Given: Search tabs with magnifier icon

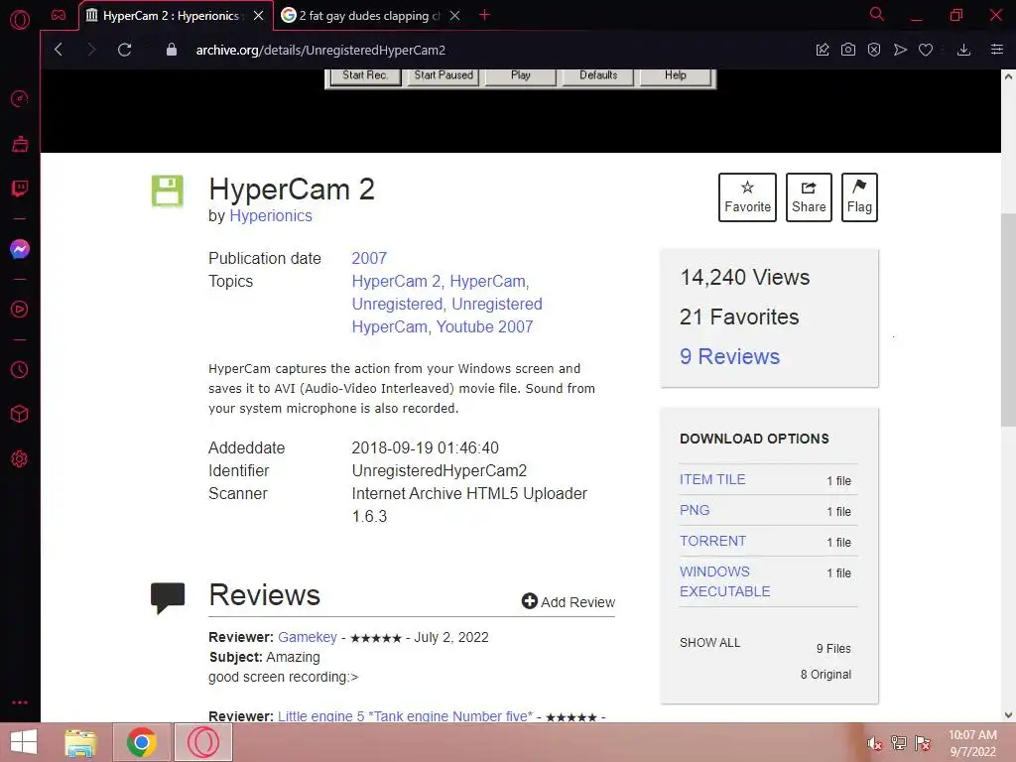Looking at the screenshot, I should [x=876, y=14].
